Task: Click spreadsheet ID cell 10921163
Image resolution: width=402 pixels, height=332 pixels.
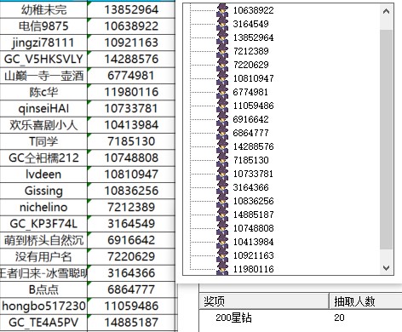Action: tap(131, 43)
